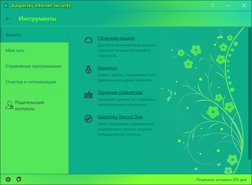Click the vertical scrollbar on the right
The image size is (252, 185).
(x=249, y=93)
